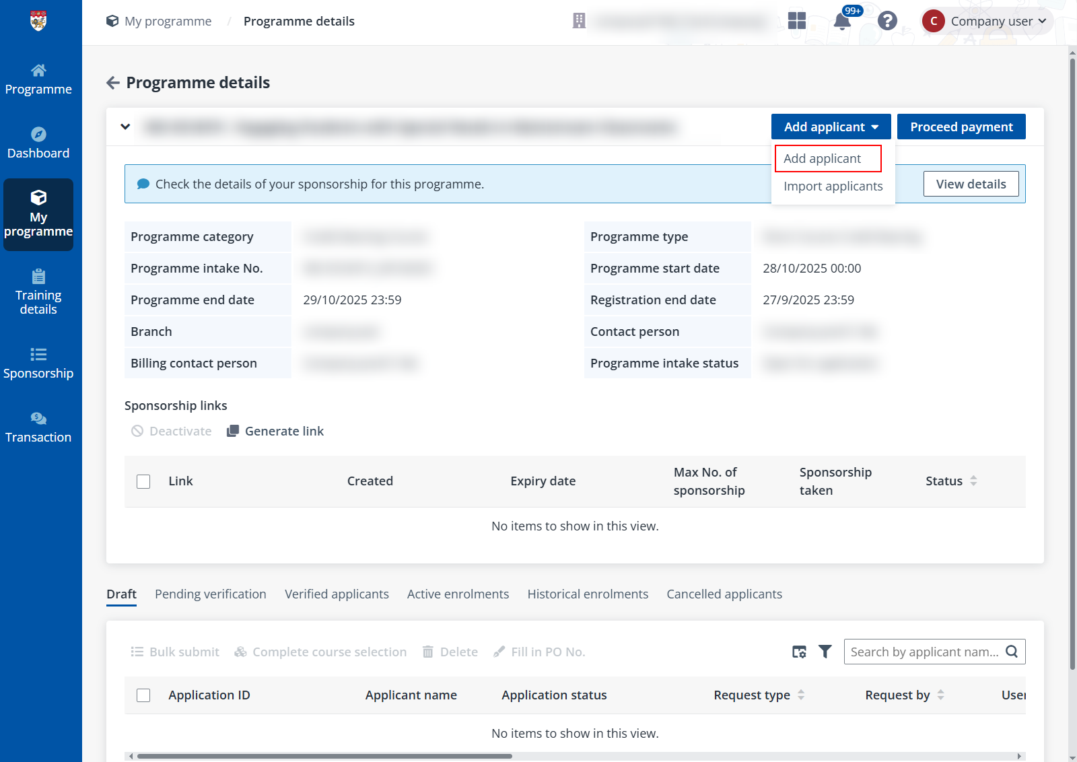Open the filter icon above the draft table

[x=825, y=652]
